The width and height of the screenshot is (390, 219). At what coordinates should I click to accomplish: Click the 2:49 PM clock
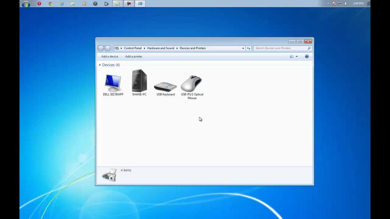(358, 4)
